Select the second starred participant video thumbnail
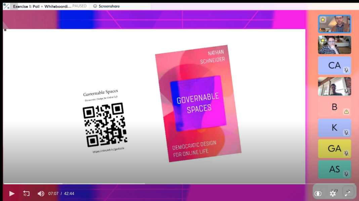This screenshot has height=201, width=359. click(334, 45)
